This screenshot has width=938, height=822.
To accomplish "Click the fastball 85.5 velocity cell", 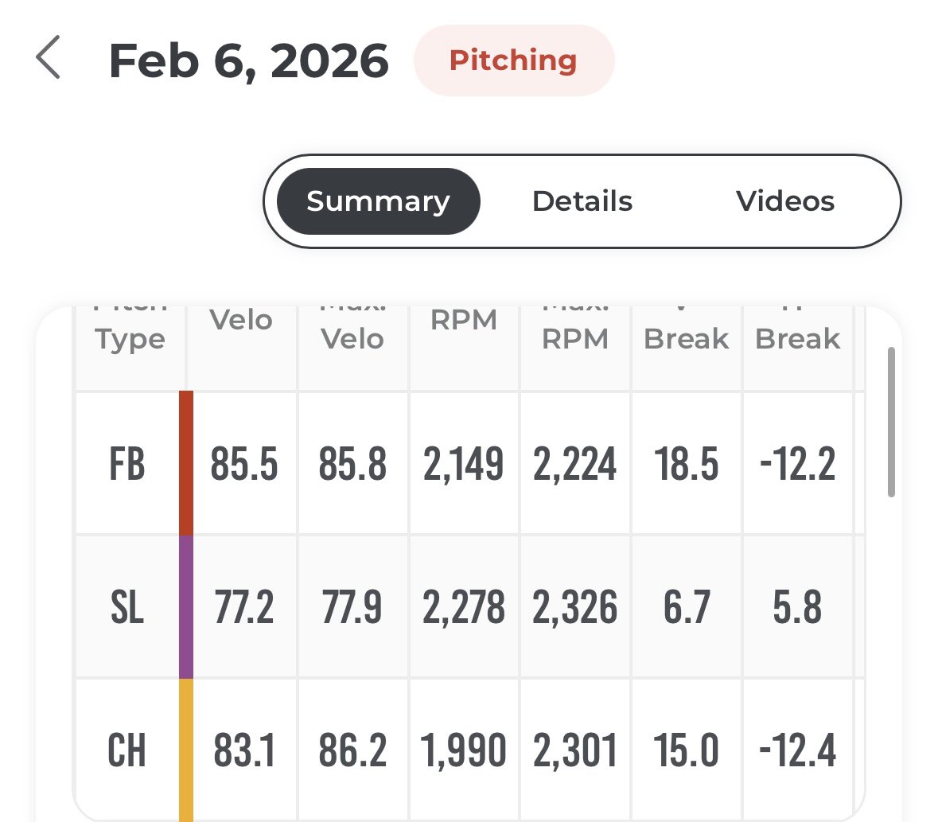I will pyautogui.click(x=244, y=464).
